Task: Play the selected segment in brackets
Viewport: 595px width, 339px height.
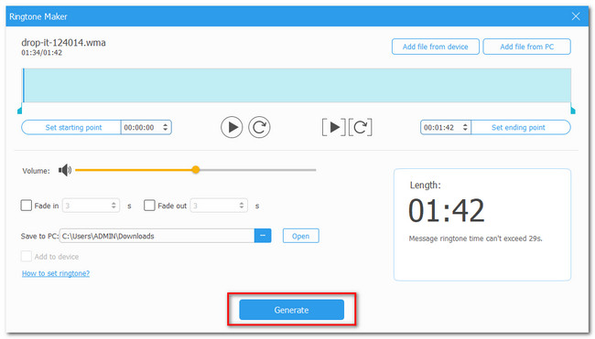Action: (334, 127)
